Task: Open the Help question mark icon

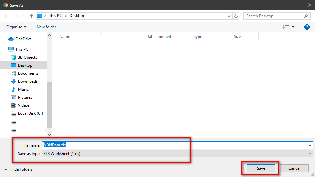Action: pyautogui.click(x=307, y=27)
